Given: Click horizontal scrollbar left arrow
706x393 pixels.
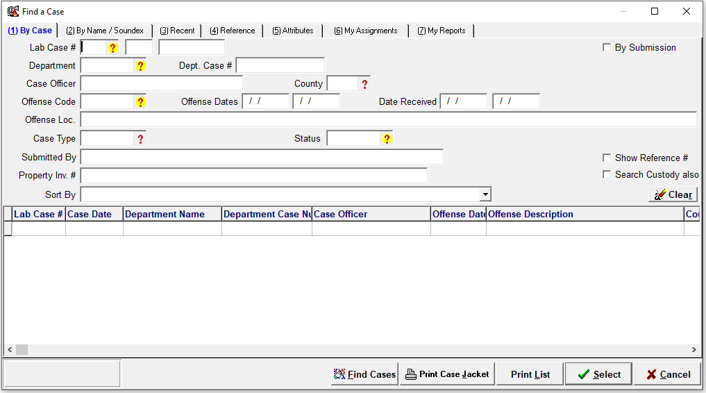Looking at the screenshot, I should click(x=10, y=350).
